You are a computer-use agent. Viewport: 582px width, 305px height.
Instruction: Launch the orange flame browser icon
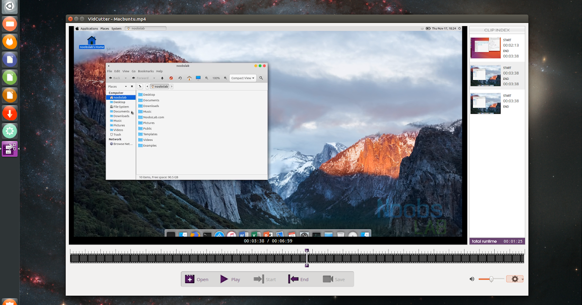(10, 42)
